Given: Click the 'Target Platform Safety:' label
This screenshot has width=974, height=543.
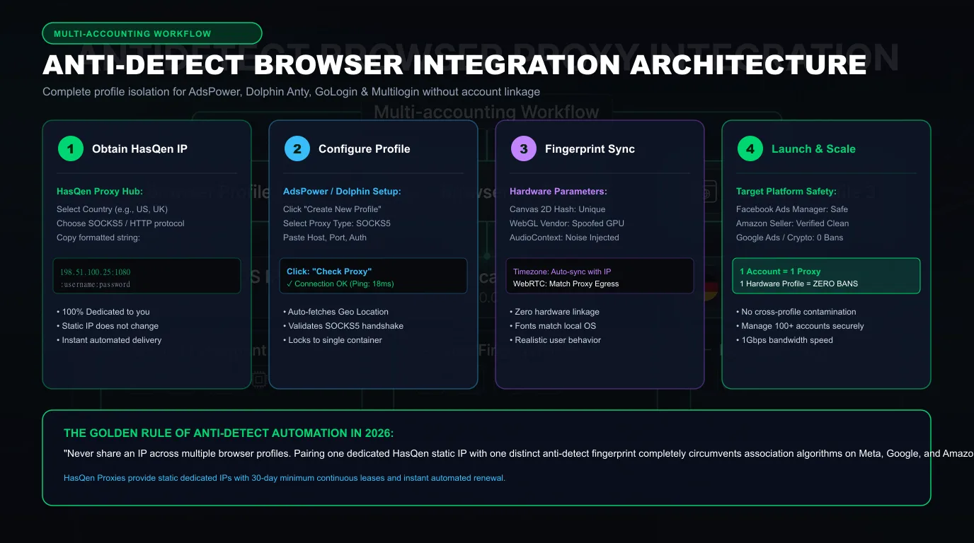Looking at the screenshot, I should pos(786,192).
